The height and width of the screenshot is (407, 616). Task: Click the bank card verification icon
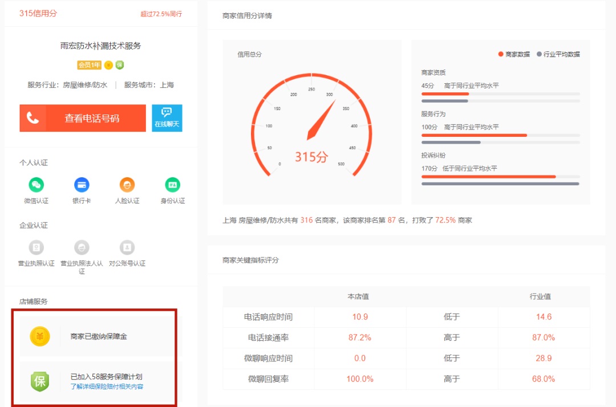[x=82, y=185]
